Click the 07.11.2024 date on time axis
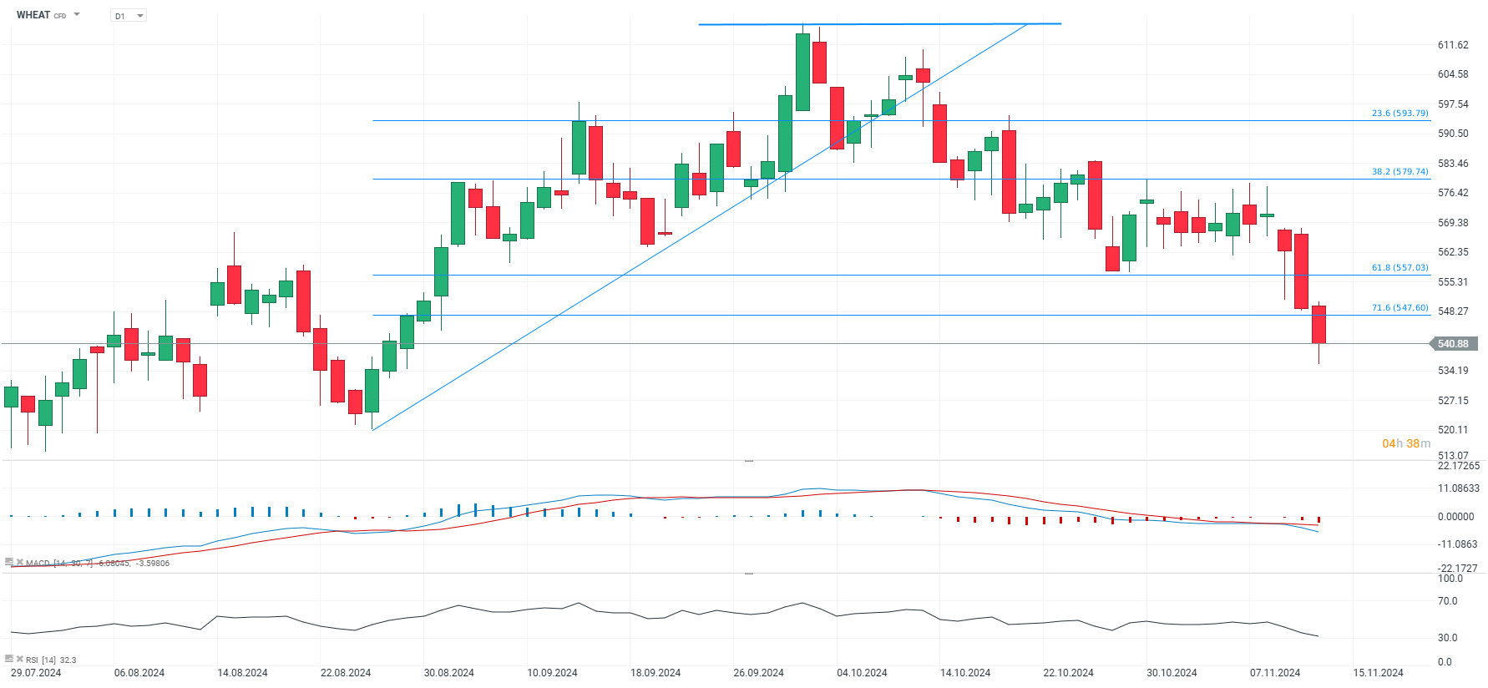 (1274, 673)
